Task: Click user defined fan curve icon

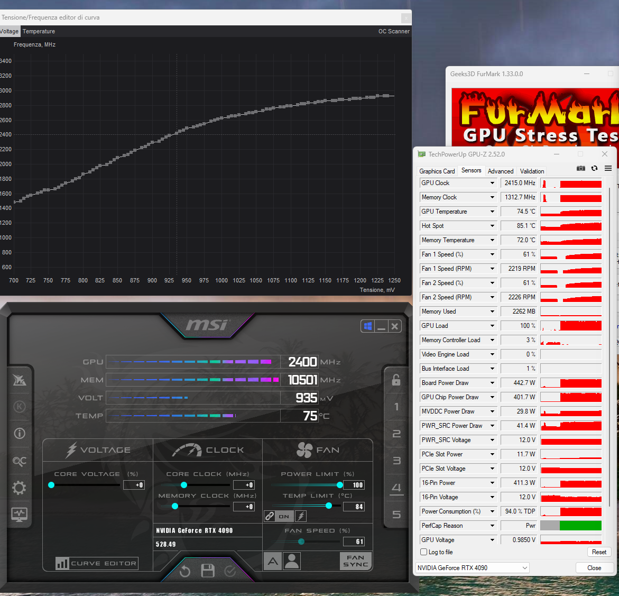Action: point(292,561)
